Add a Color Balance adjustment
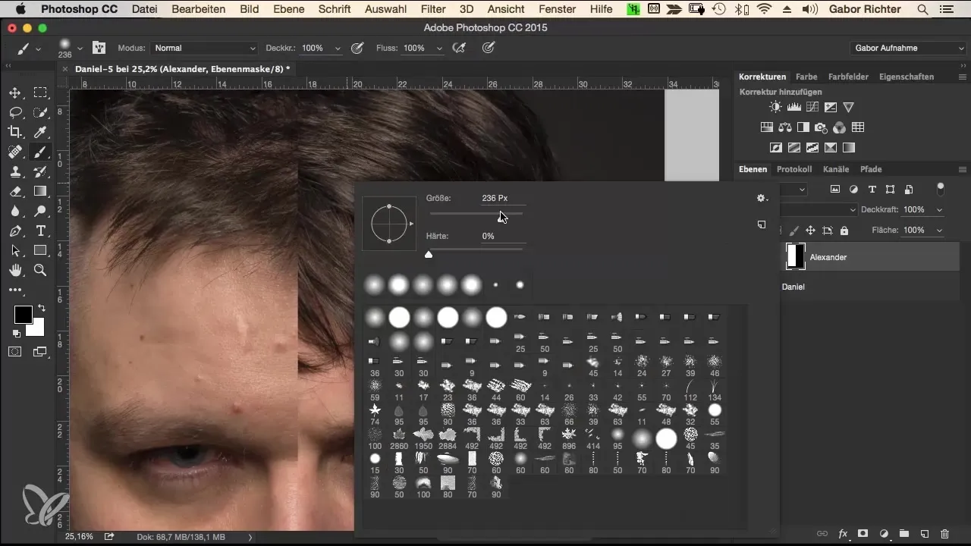The height and width of the screenshot is (546, 971). [785, 127]
